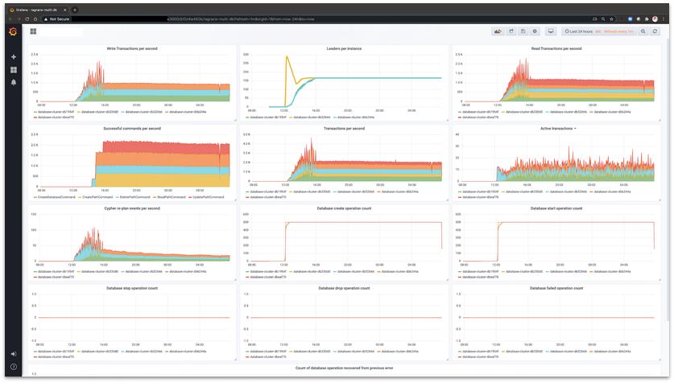Screen dimensions: 674x383
Task: Open the browser extensions puzzle icon
Action: pyautogui.click(x=647, y=19)
